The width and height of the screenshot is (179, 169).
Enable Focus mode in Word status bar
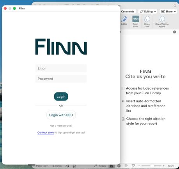click(100, 166)
